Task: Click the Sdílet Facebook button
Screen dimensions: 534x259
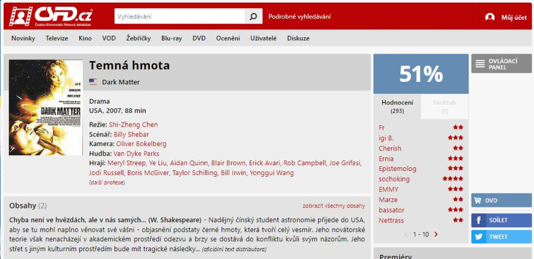Action: [x=501, y=220]
